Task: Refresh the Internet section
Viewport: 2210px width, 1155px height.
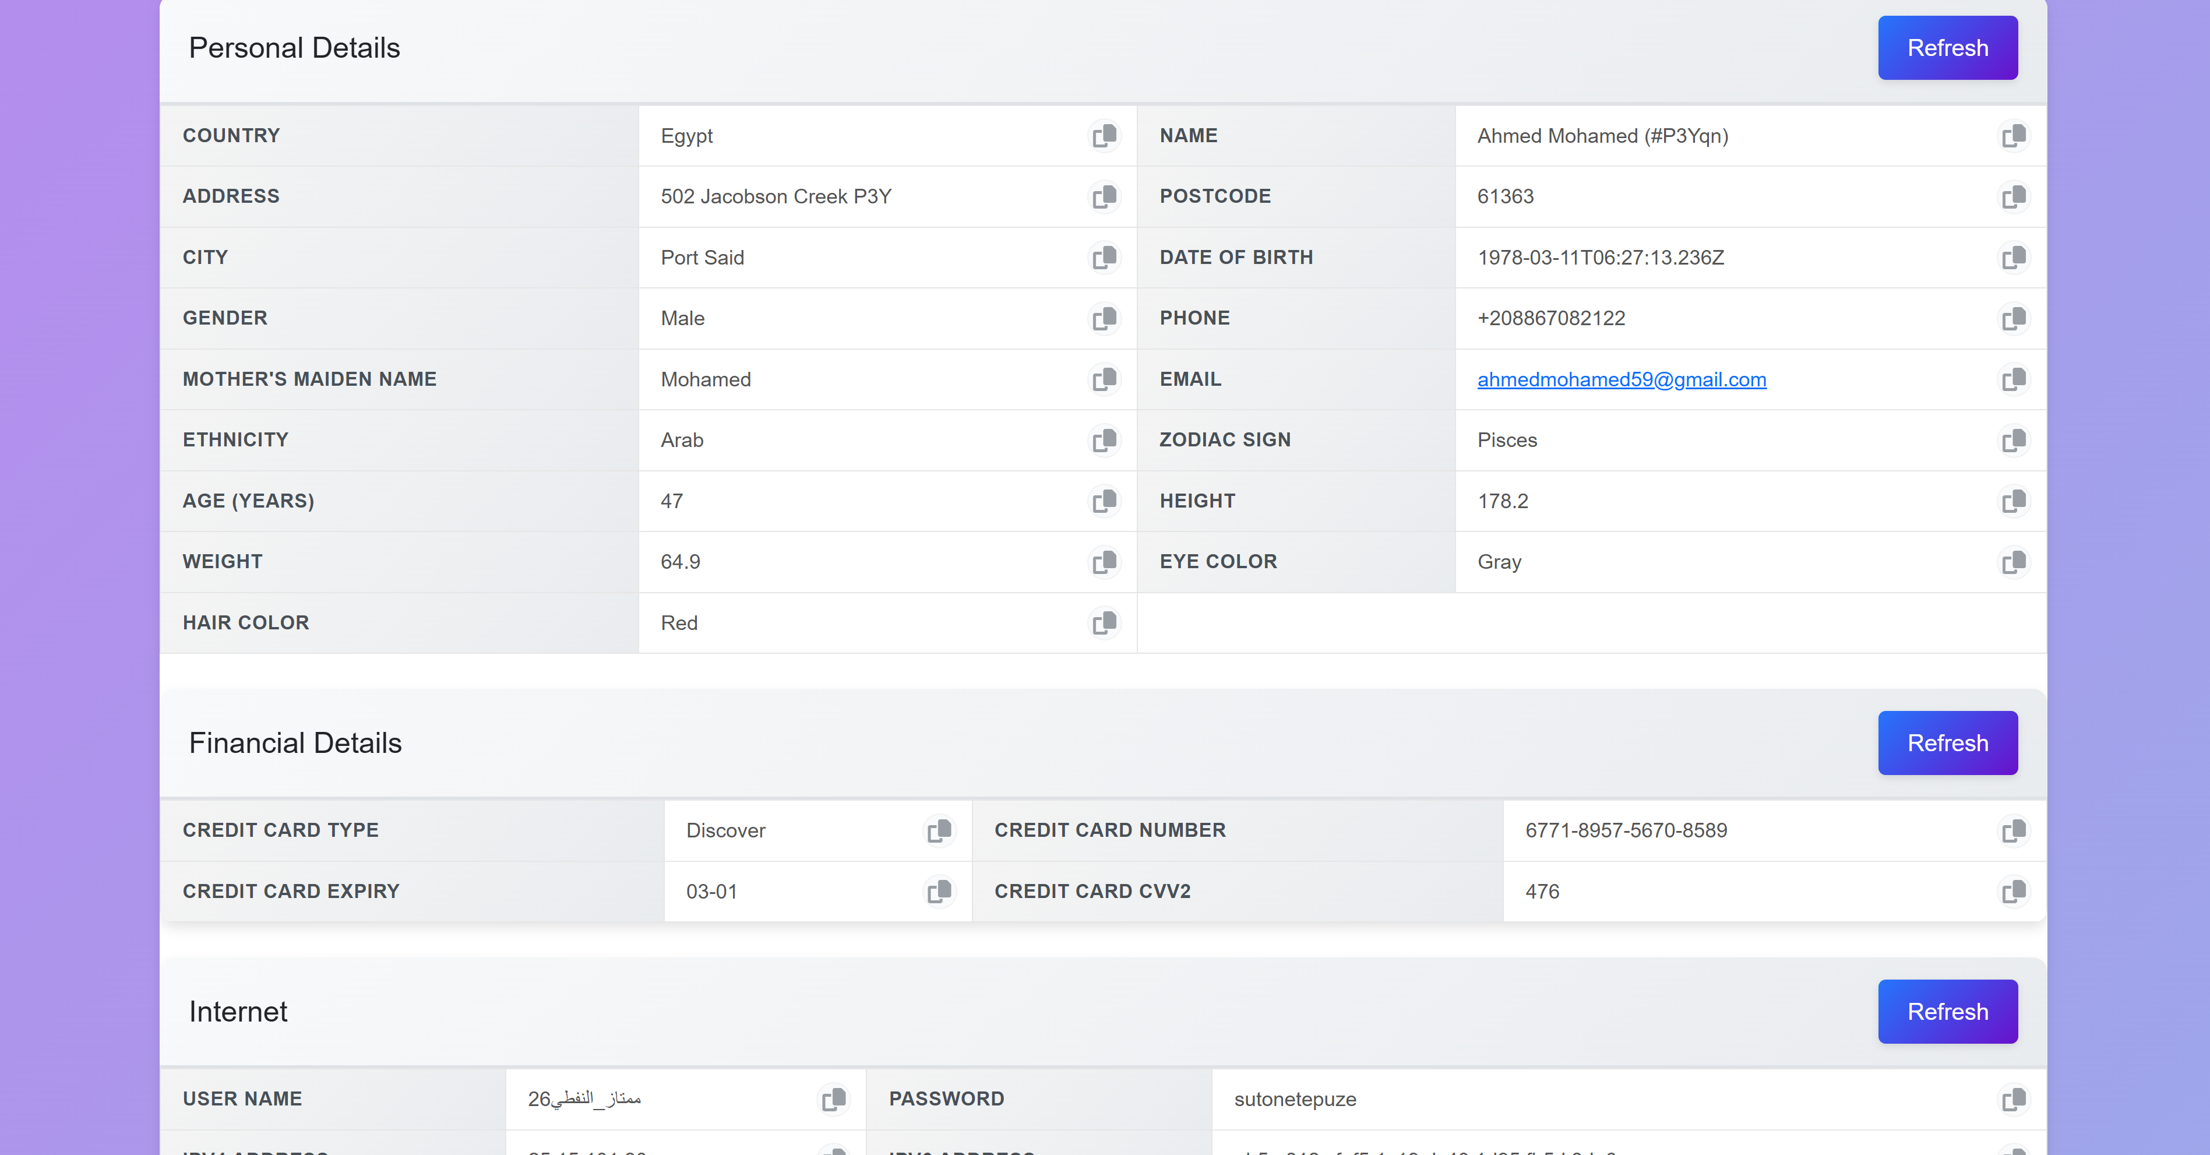Action: 1947,1012
